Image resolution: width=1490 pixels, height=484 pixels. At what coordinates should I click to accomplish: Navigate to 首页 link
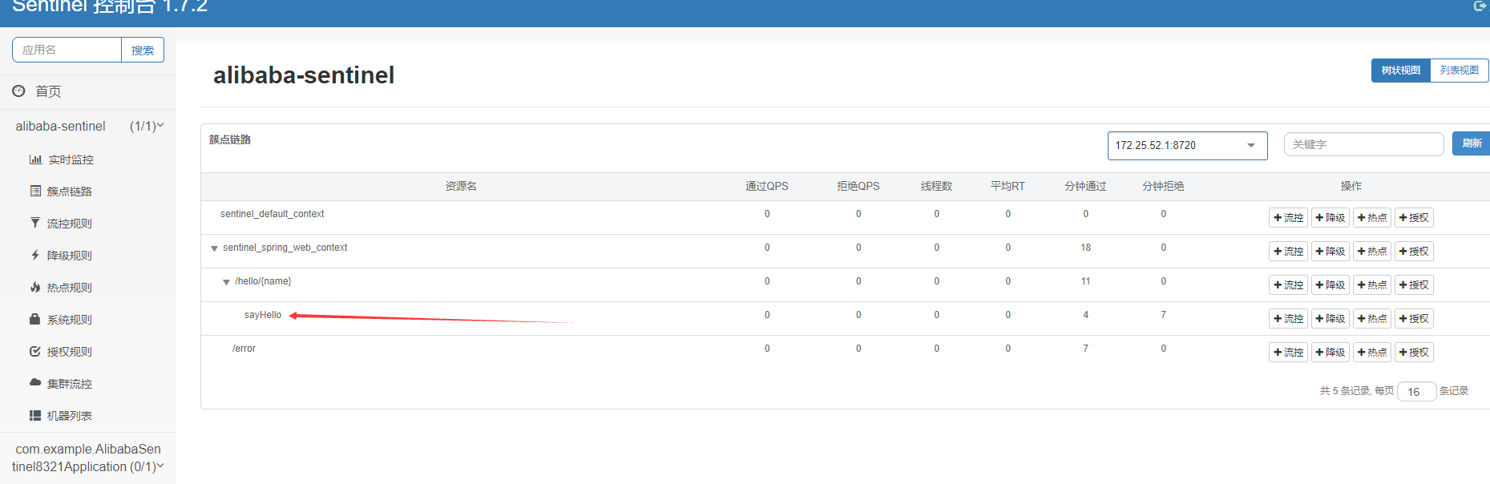(48, 91)
